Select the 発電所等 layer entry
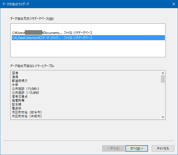Image resolution: width=178 pixels, height=155 pixels. pos(18,100)
